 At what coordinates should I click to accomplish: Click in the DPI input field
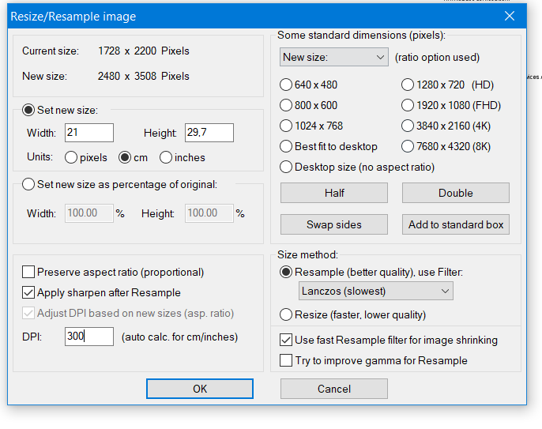[89, 337]
